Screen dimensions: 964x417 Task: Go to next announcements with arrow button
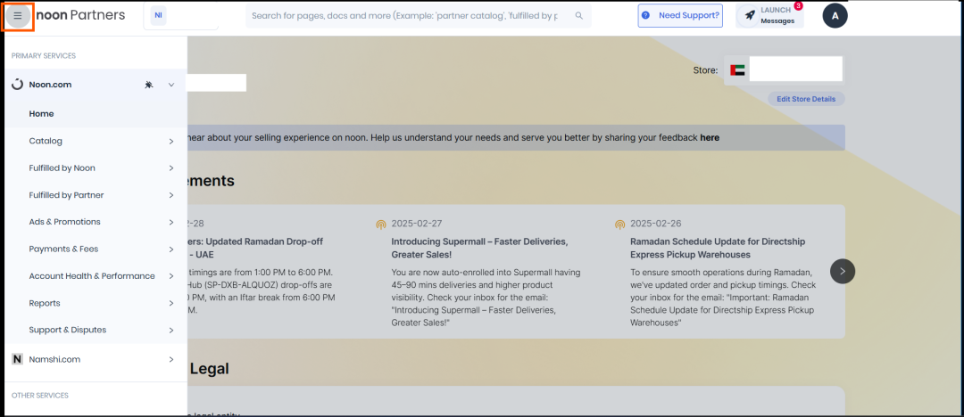click(x=843, y=271)
